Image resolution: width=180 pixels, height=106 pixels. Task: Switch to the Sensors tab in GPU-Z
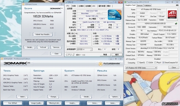pyautogui.click(x=140, y=6)
